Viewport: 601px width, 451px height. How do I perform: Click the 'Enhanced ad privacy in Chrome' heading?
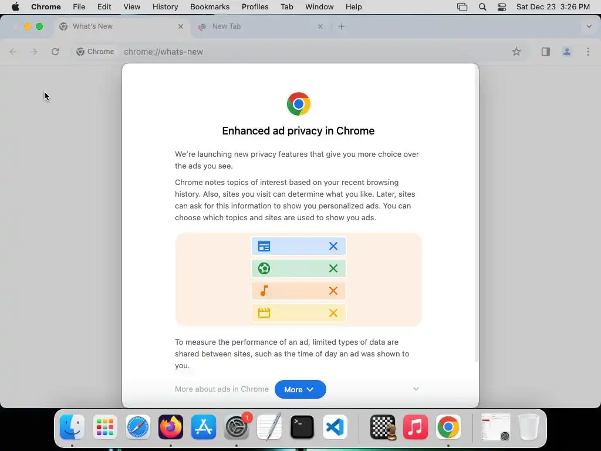point(298,131)
